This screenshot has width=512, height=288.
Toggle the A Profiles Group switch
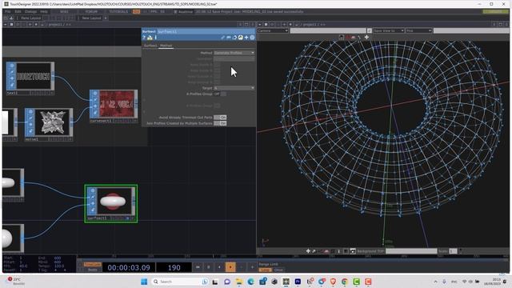[x=220, y=94]
